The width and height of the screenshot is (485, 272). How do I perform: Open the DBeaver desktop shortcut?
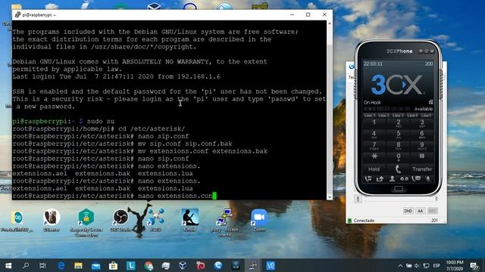(x=52, y=220)
